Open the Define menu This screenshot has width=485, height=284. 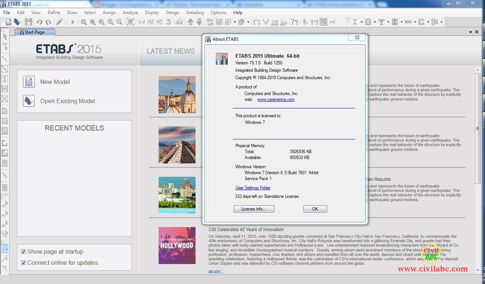54,12
